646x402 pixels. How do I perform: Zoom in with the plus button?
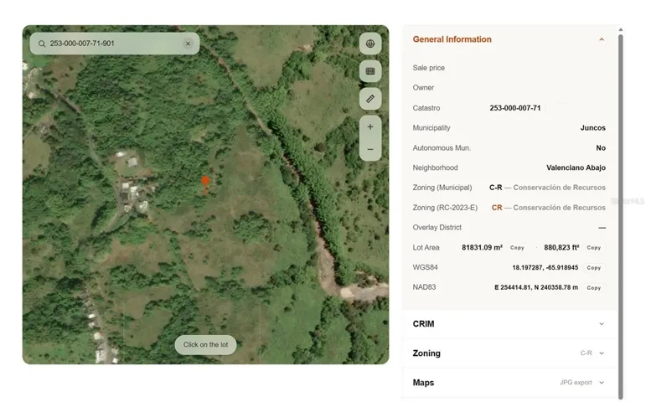pos(370,126)
